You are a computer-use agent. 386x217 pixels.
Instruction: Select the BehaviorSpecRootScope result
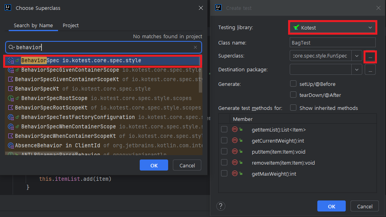click(x=102, y=98)
